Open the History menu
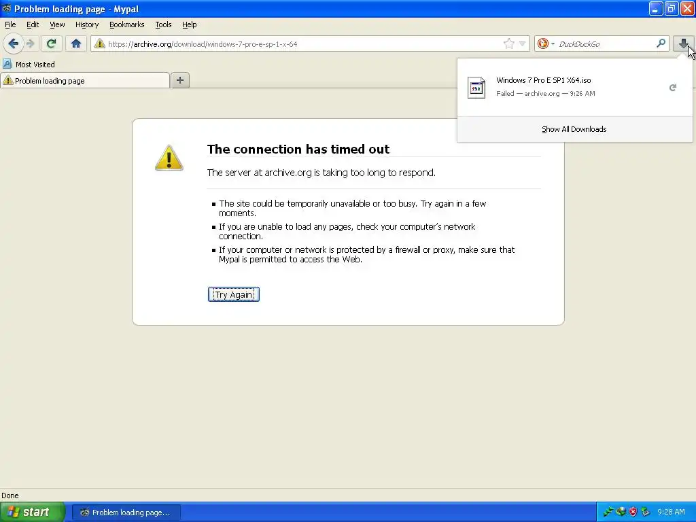 [87, 24]
